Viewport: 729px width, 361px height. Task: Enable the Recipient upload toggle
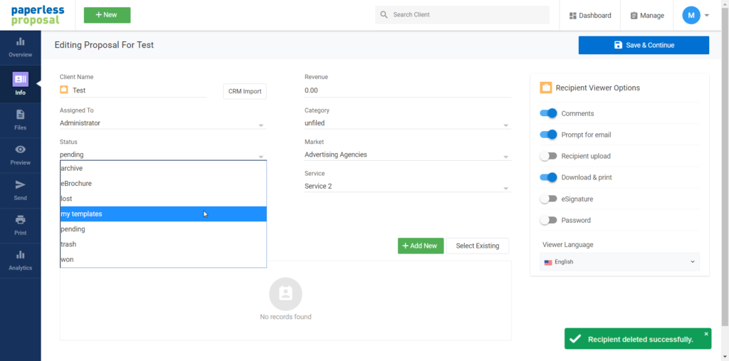[548, 156]
